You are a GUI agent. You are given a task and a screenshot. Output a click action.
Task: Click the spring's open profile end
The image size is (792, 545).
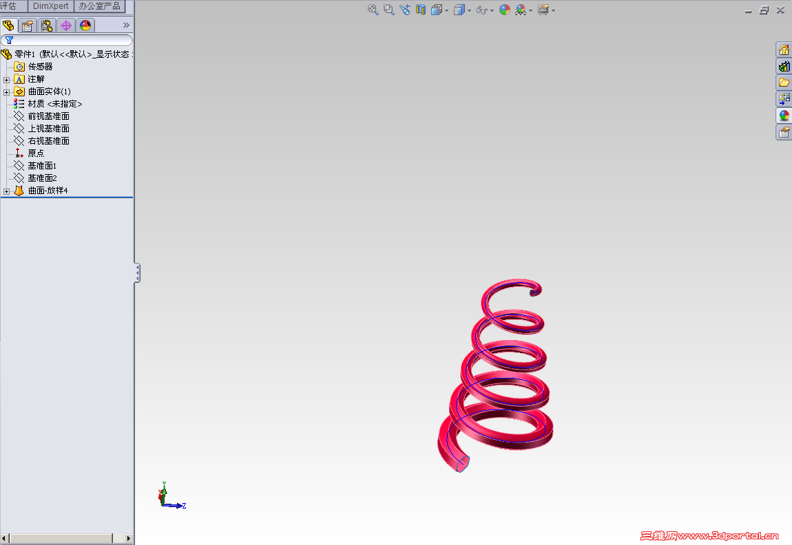click(463, 464)
